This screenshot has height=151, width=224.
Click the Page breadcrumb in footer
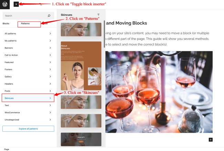click(x=7, y=149)
